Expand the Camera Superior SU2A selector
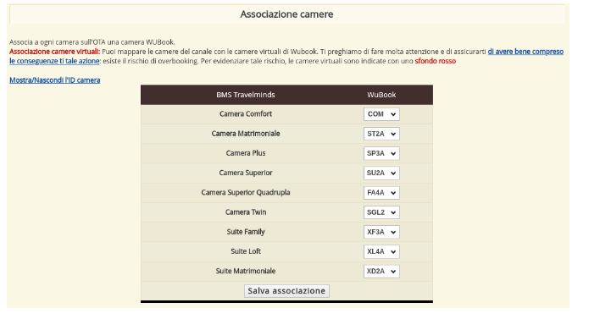589x319 pixels. pos(381,173)
